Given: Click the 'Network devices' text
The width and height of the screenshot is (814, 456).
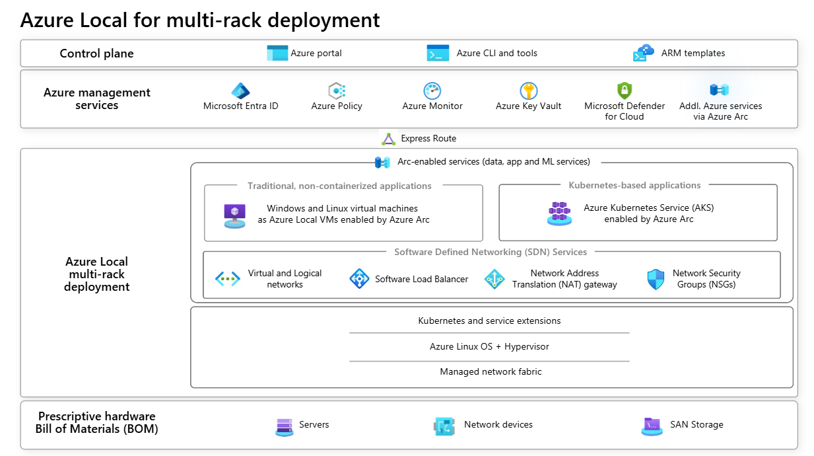Looking at the screenshot, I should point(498,424).
